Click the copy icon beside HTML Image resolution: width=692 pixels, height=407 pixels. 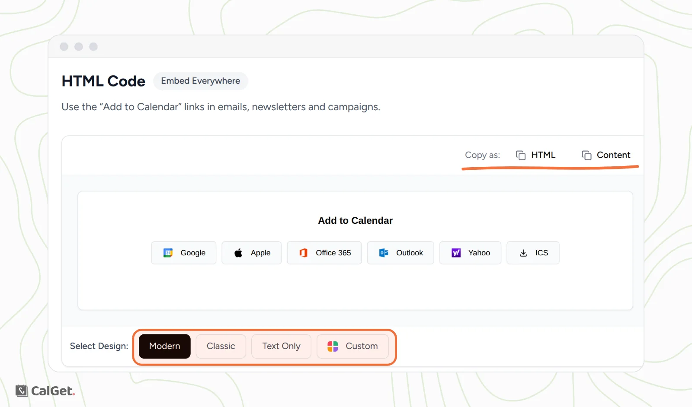(x=521, y=155)
